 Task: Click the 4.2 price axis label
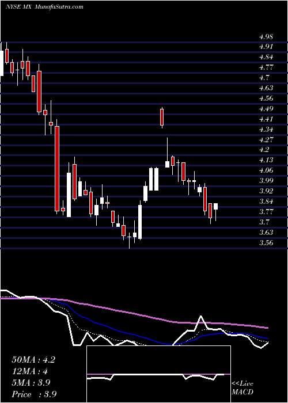[x=264, y=150]
